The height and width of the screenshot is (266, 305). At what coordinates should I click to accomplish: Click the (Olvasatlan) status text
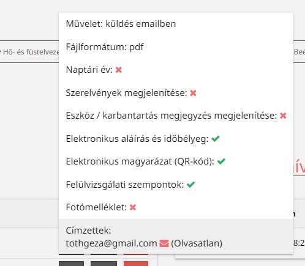pos(197,243)
